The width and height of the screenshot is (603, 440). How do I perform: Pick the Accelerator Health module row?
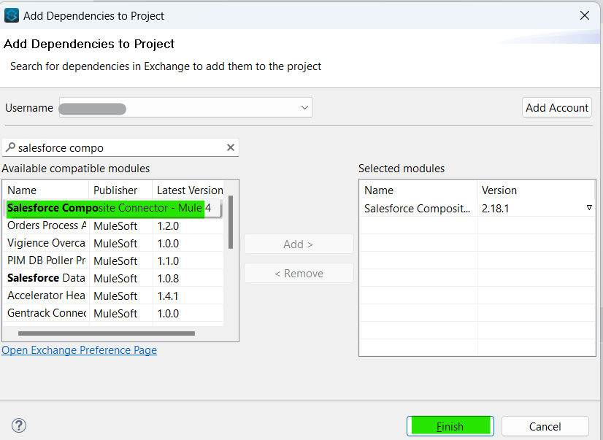[x=47, y=296]
